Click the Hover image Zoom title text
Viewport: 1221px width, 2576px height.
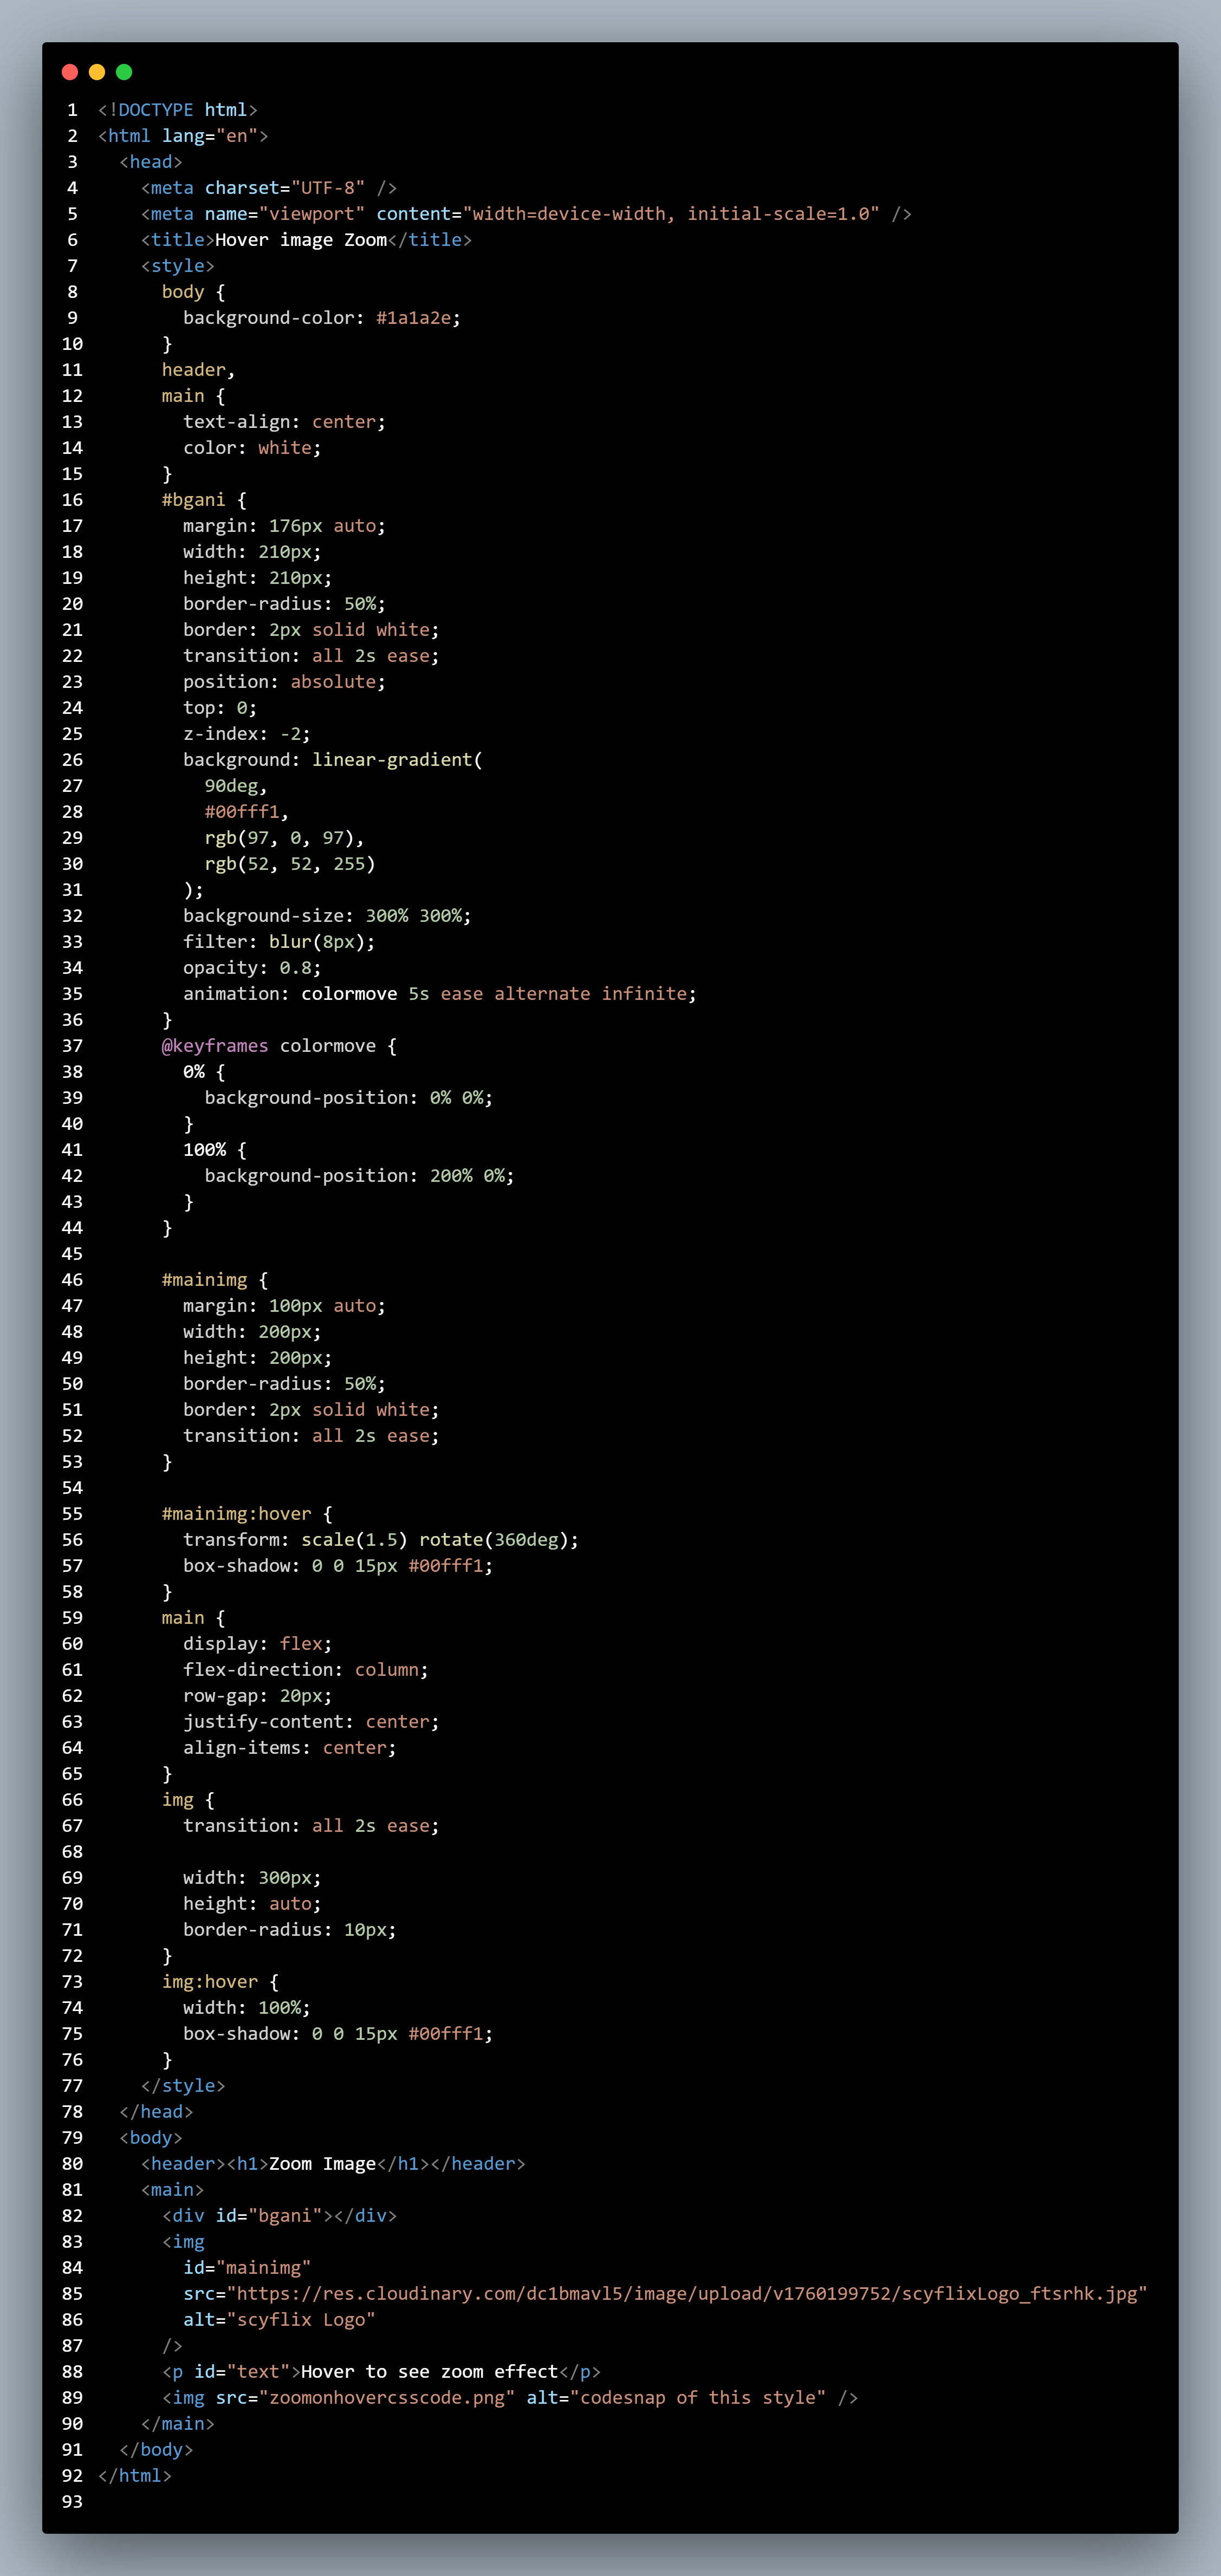(300, 239)
